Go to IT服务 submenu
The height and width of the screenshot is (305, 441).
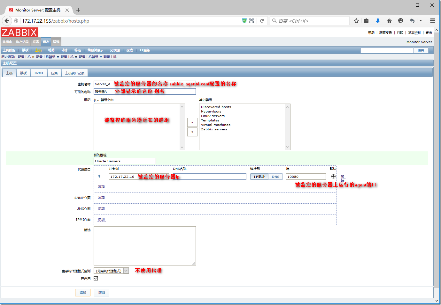pos(145,50)
